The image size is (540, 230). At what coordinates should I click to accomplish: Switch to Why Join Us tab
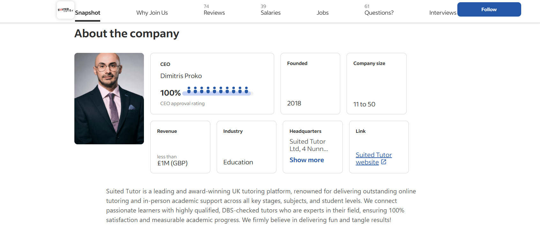pos(152,13)
